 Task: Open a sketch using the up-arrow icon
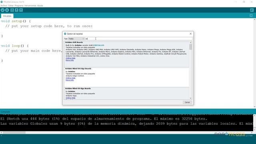pyautogui.click(x=16, y=10)
